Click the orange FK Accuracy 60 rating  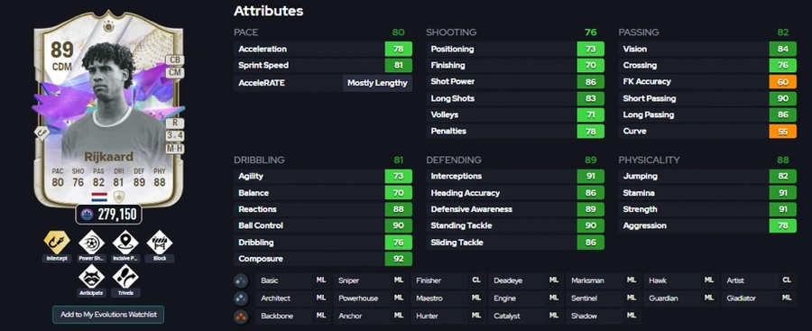[782, 82]
